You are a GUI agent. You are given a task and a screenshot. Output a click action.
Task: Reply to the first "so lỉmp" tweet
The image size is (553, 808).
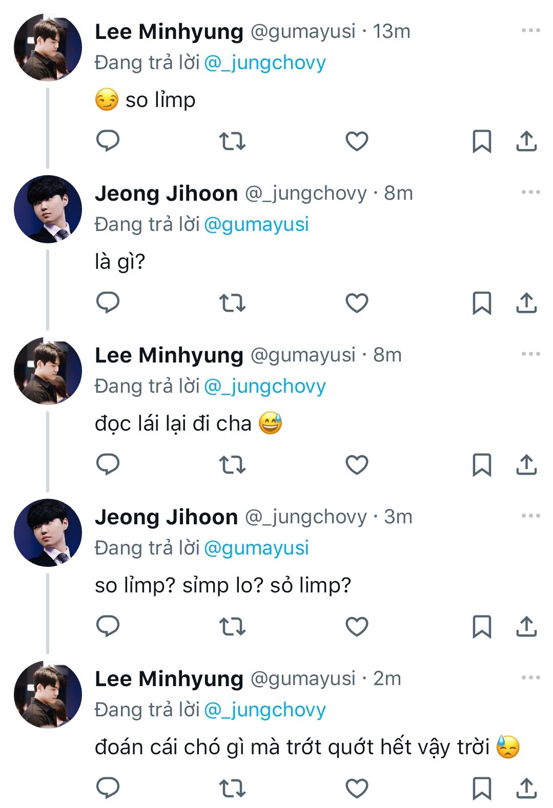click(x=108, y=141)
